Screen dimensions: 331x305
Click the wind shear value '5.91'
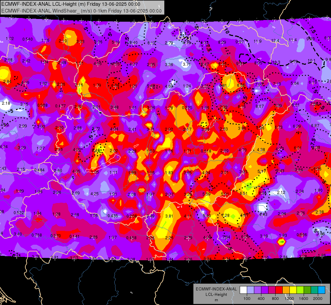225,194
